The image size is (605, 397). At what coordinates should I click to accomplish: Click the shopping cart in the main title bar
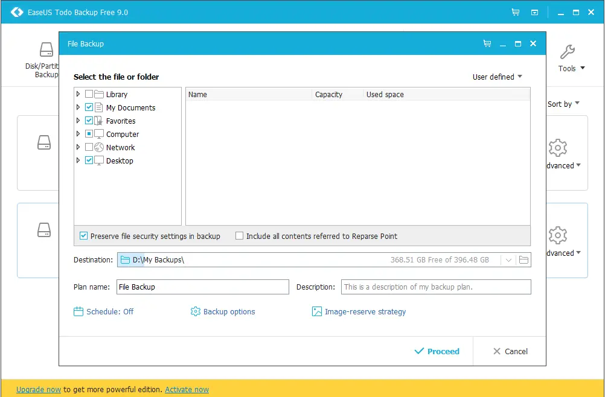[x=516, y=11]
